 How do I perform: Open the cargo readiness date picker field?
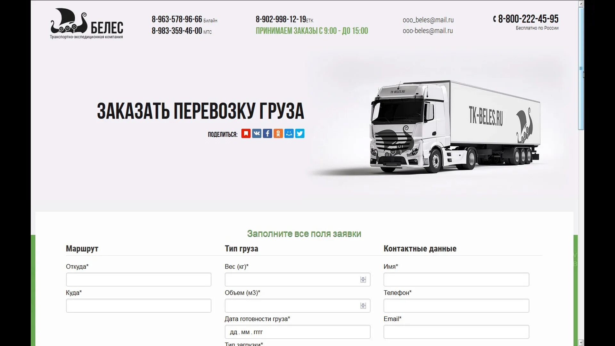click(x=297, y=332)
